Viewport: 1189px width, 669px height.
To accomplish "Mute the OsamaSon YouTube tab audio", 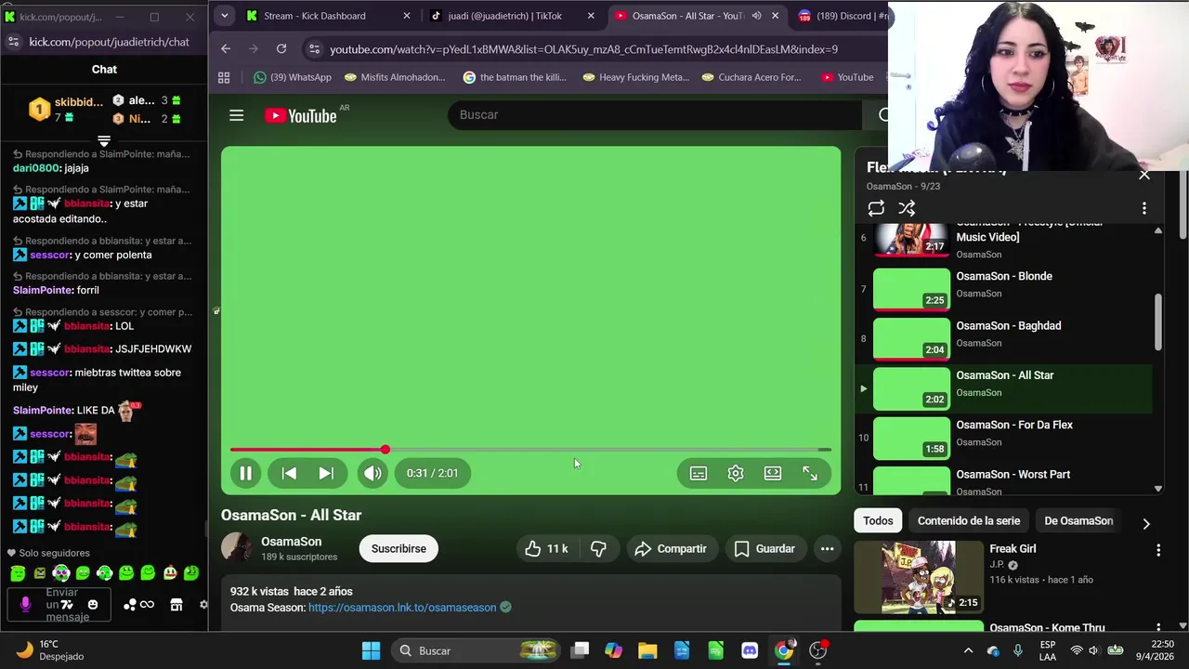I will tap(756, 16).
